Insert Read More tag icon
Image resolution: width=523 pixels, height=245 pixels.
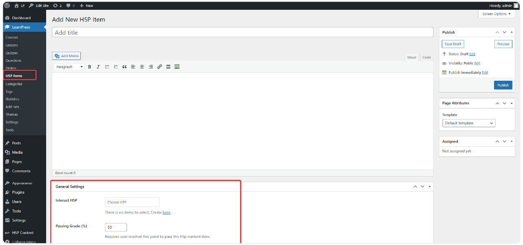coord(168,67)
